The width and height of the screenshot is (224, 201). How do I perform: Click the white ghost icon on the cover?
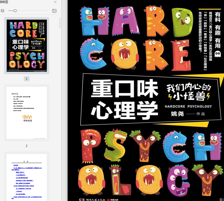point(218,54)
